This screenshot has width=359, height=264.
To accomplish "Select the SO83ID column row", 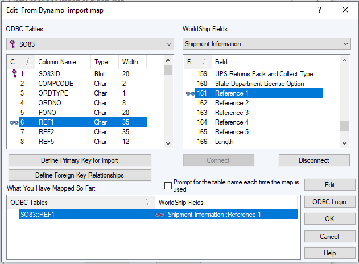I will pos(78,74).
